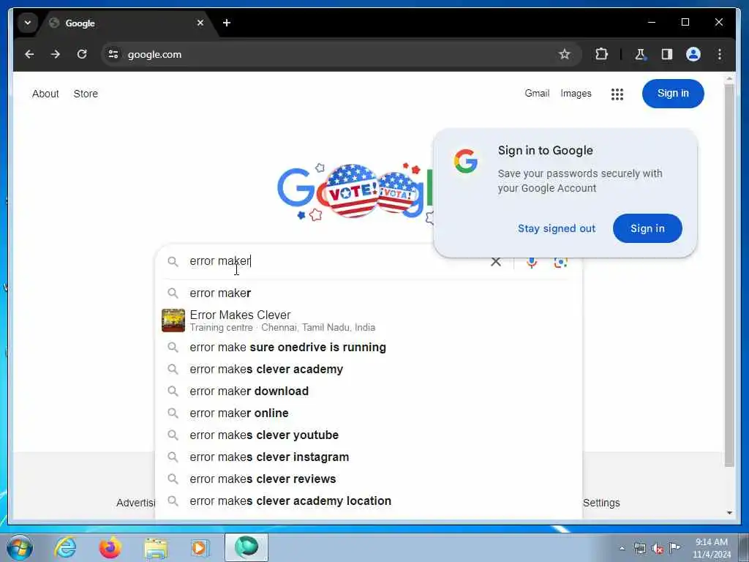Click the network tray icon
Screen dimensions: 749x562
(639, 548)
